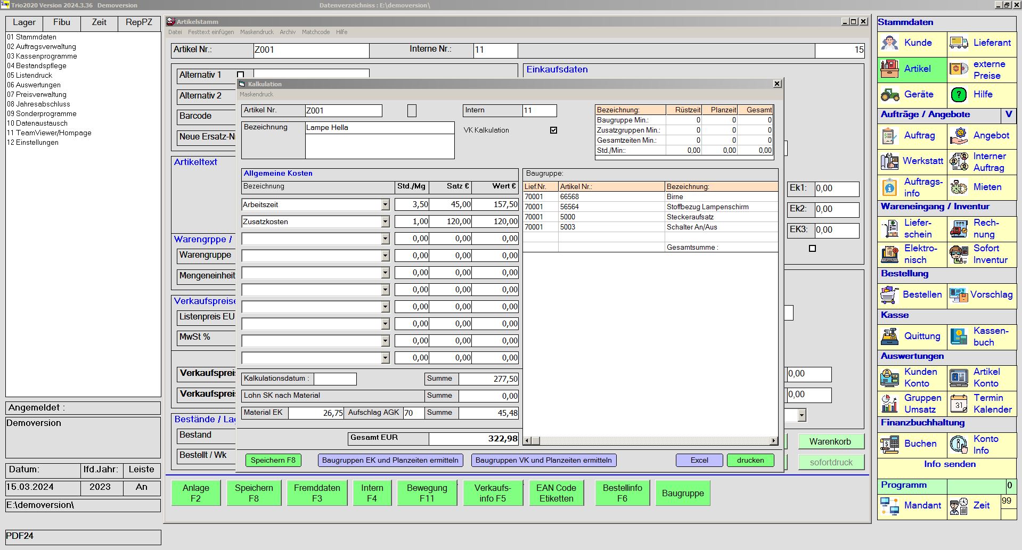Switch to the Fibu tab
1022x550 pixels.
(61, 22)
